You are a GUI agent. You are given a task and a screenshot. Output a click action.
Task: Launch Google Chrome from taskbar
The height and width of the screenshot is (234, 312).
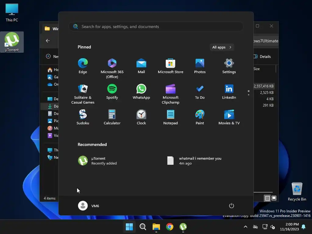click(169, 227)
